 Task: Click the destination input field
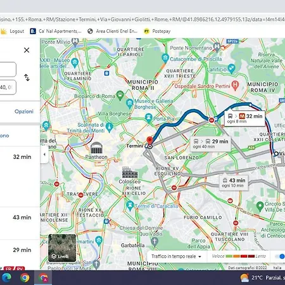(8, 87)
